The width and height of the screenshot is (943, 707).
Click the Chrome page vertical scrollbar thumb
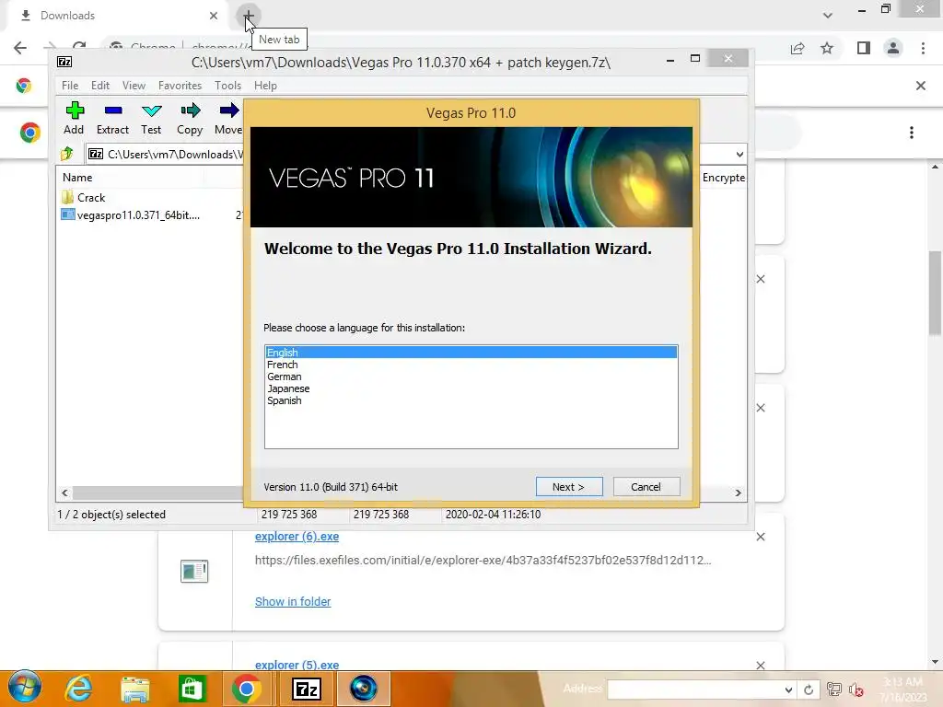pos(935,293)
